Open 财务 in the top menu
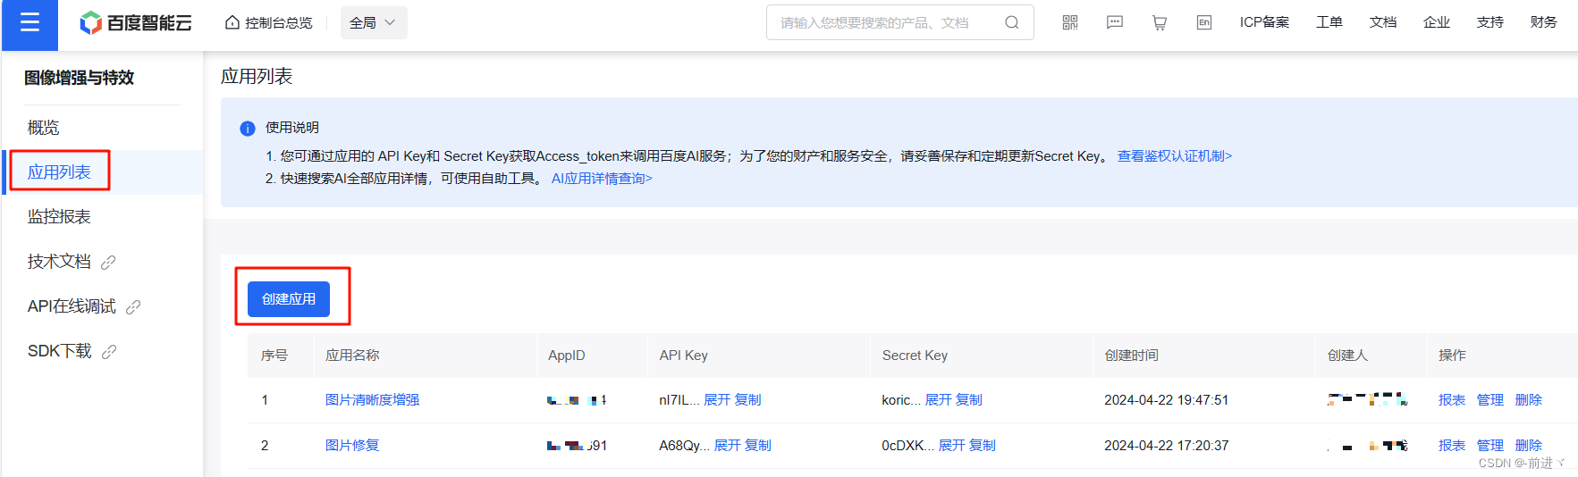The width and height of the screenshot is (1578, 477). (1544, 22)
